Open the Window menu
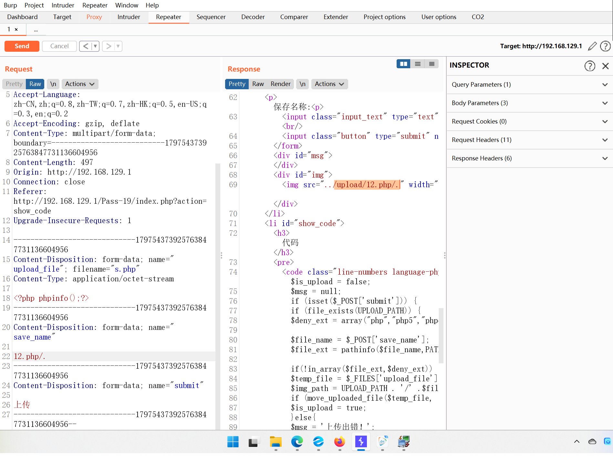613x467 pixels. point(127,5)
